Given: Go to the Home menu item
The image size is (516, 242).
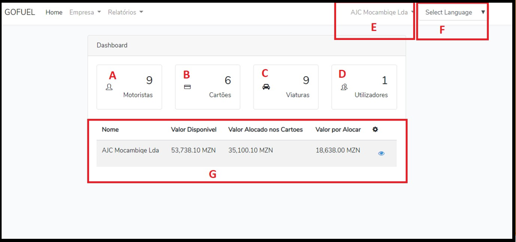Looking at the screenshot, I should [54, 12].
